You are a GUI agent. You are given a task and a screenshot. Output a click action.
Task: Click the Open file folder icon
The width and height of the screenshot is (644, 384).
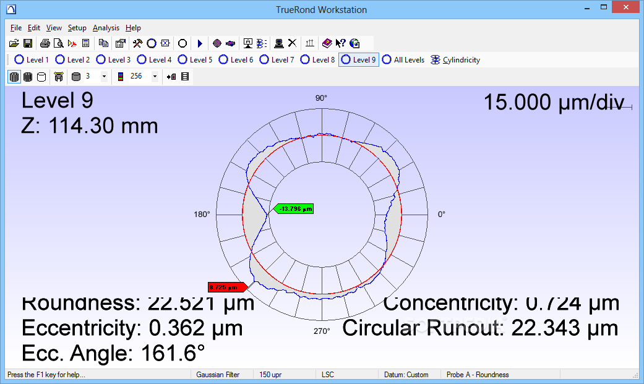[14, 43]
